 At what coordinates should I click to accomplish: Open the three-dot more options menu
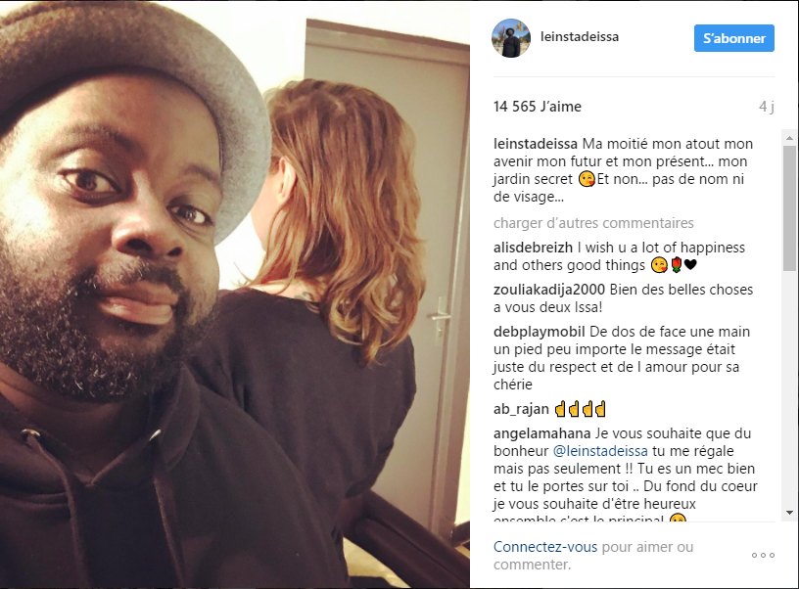coord(763,555)
